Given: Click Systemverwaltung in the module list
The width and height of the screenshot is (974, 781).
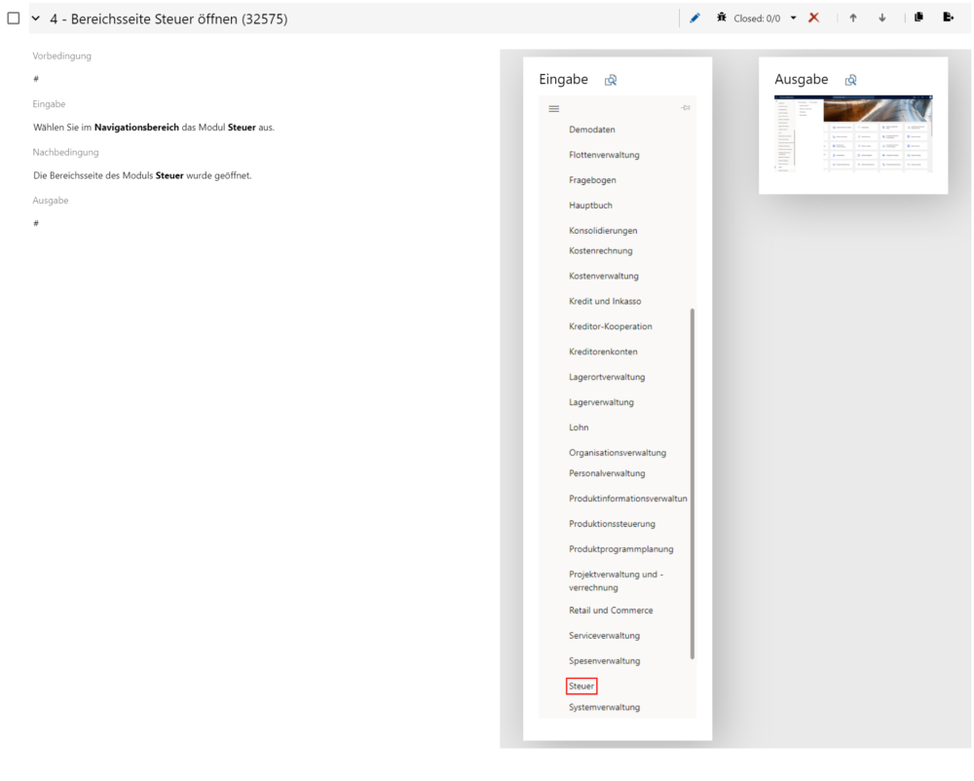Looking at the screenshot, I should pyautogui.click(x=604, y=707).
